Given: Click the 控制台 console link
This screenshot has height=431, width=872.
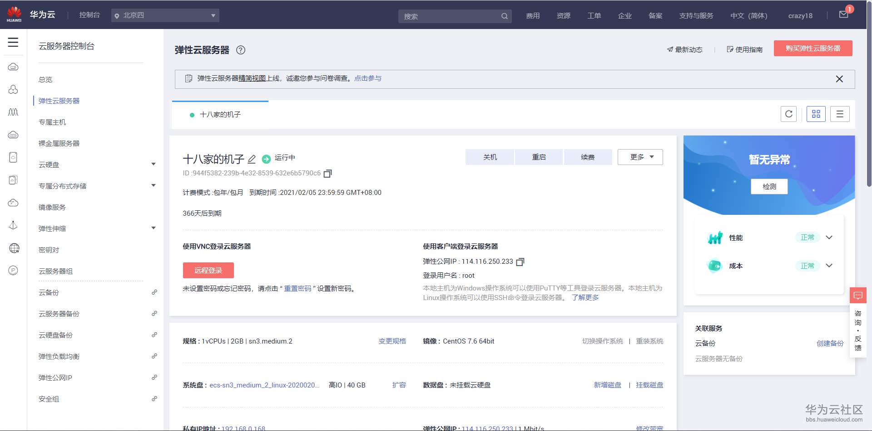Looking at the screenshot, I should tap(89, 15).
